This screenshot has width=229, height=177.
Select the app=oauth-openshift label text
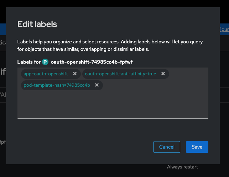[46, 74]
